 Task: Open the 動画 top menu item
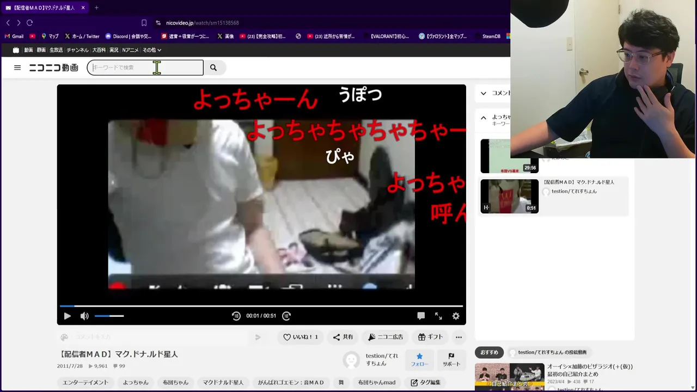click(28, 50)
